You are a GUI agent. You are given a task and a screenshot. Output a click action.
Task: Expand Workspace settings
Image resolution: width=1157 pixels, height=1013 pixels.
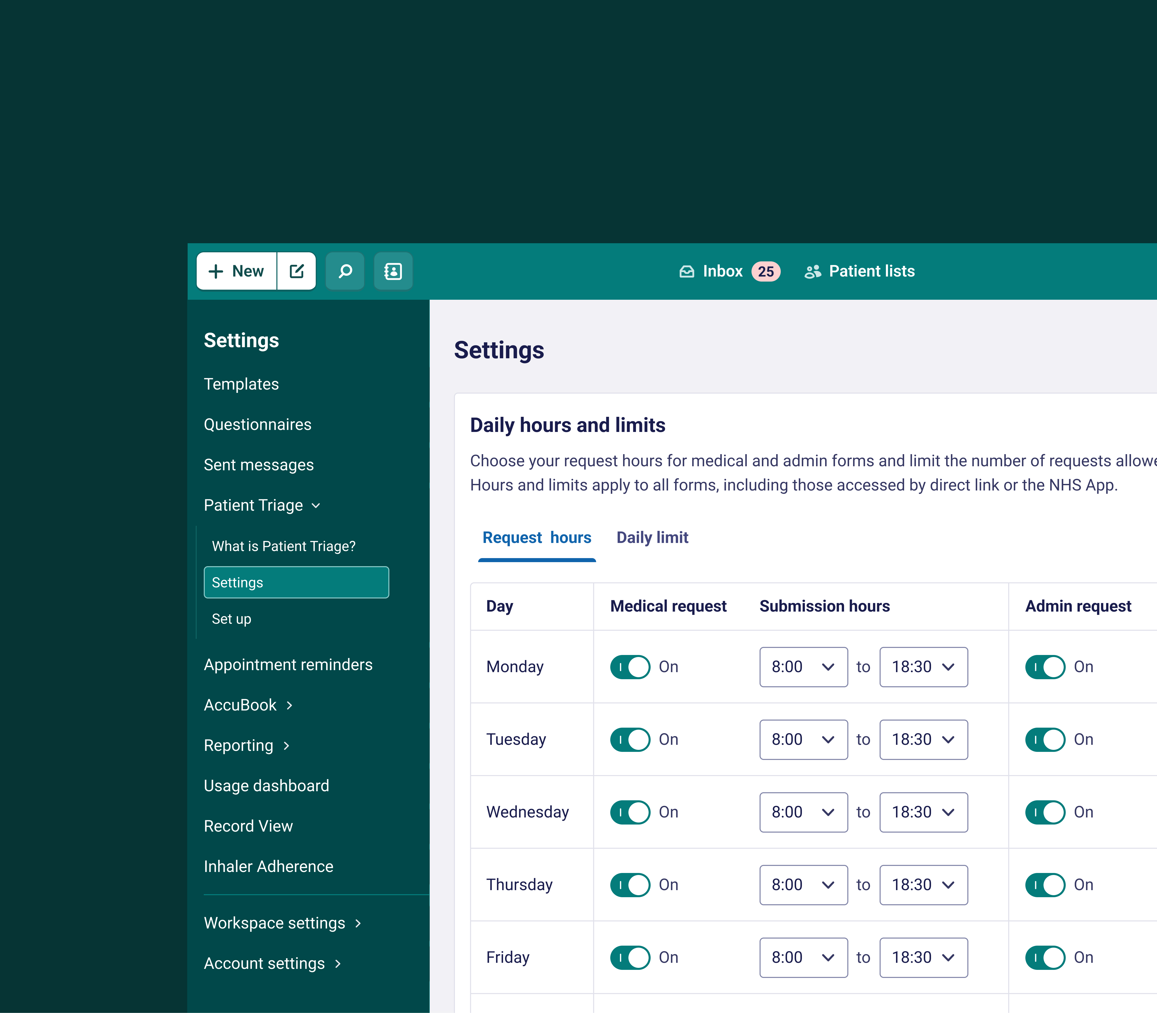(x=282, y=923)
